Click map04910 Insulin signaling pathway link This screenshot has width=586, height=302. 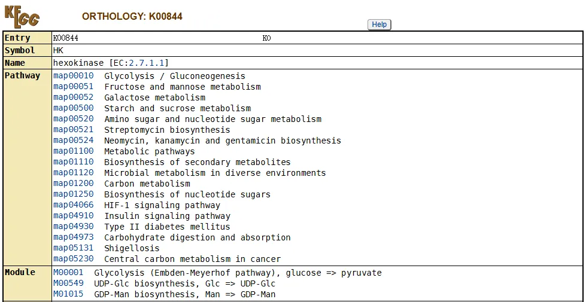click(x=73, y=216)
